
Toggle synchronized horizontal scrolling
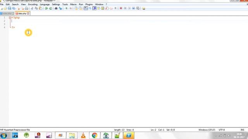coord(80,8)
